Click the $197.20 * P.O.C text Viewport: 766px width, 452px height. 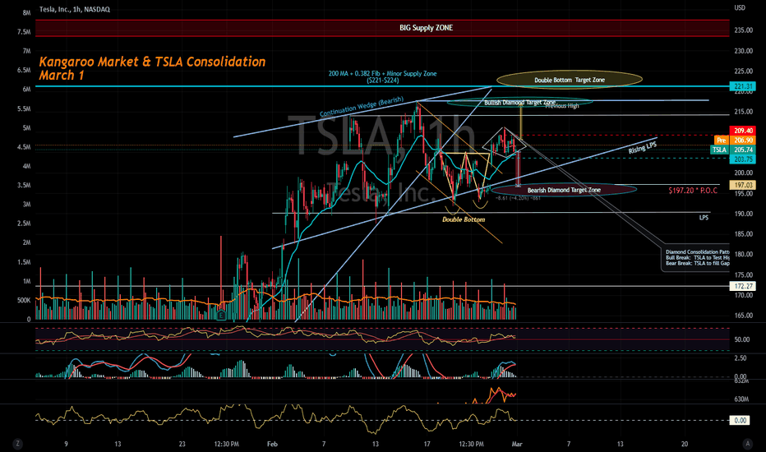pos(693,191)
